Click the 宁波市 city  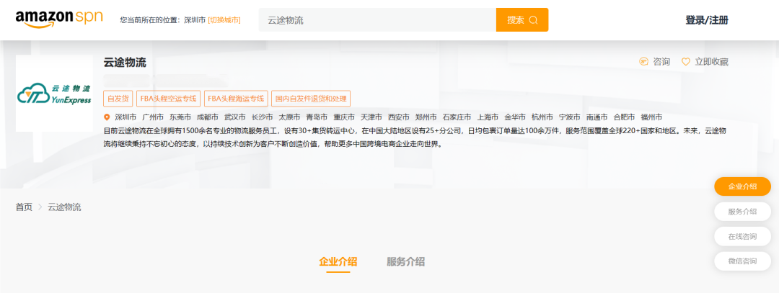click(569, 117)
